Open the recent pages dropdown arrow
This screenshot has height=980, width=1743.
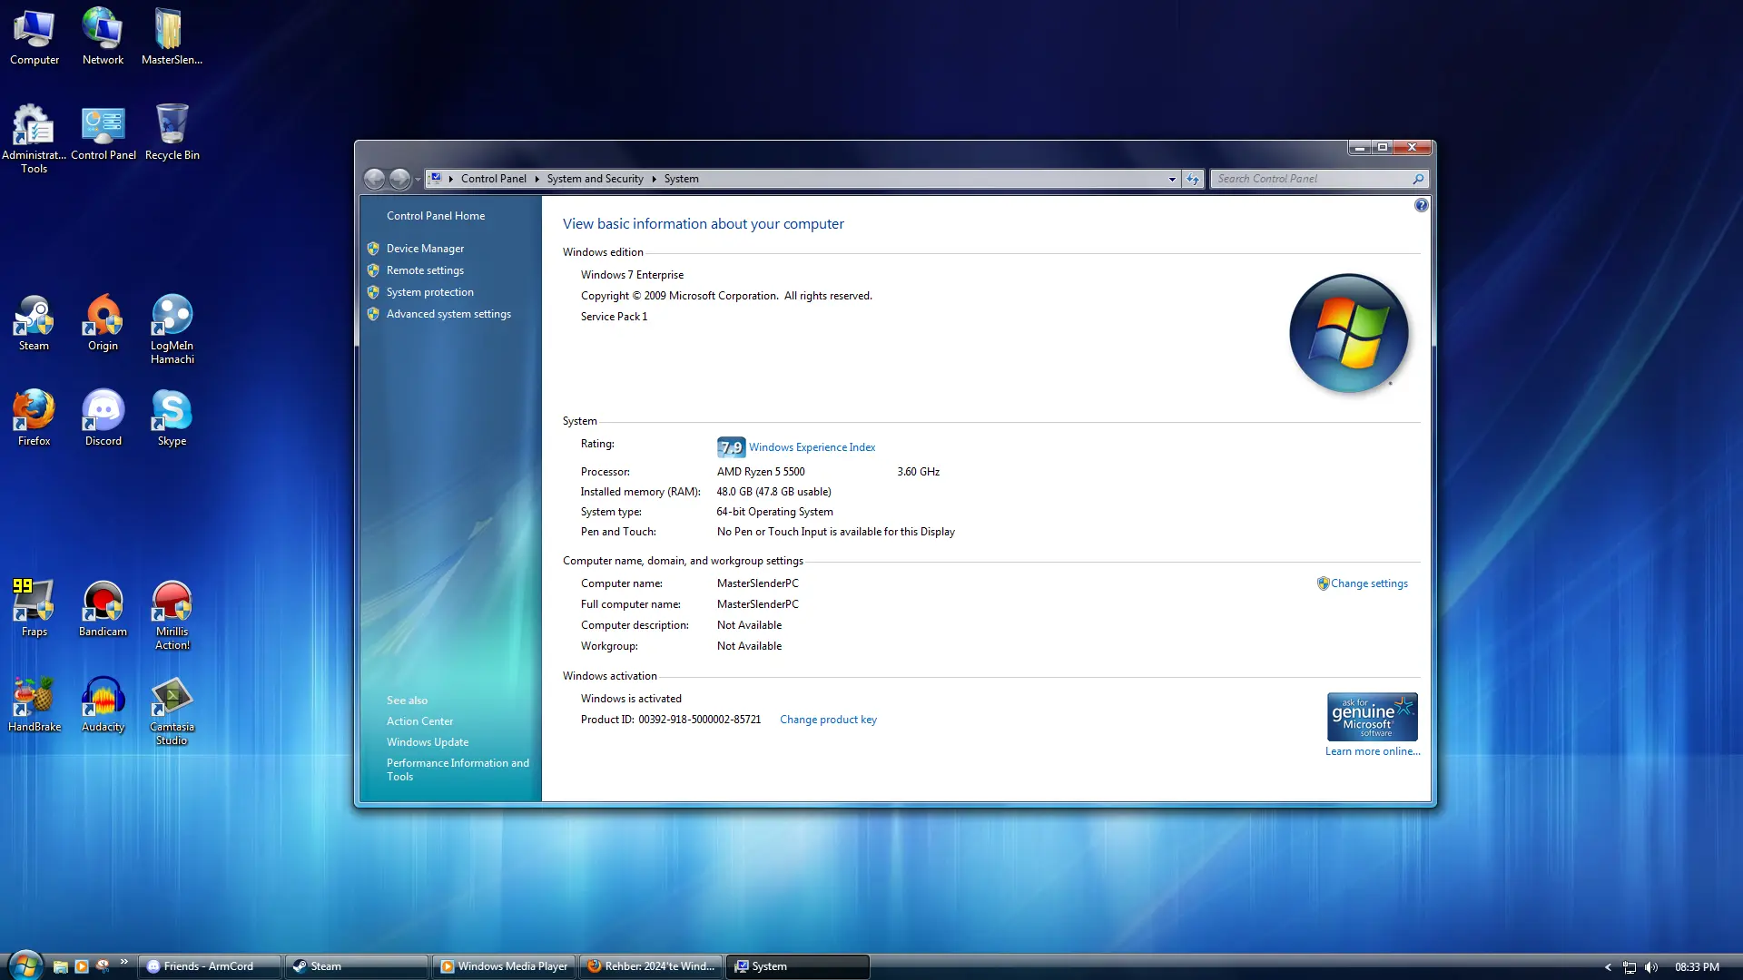418,179
